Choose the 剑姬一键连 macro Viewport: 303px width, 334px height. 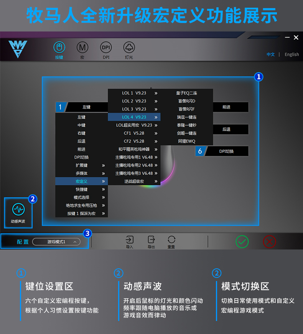coord(187,133)
